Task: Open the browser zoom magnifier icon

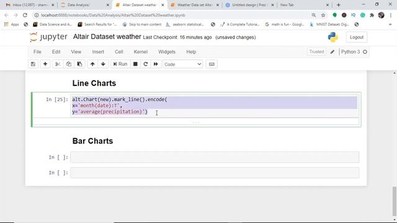Action: 314,15
